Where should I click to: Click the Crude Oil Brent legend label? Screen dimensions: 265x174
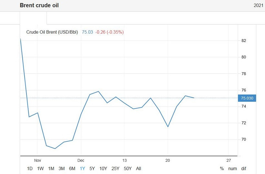(52, 32)
